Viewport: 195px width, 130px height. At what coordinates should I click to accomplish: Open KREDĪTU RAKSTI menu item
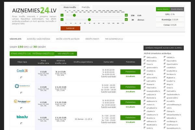(92, 39)
